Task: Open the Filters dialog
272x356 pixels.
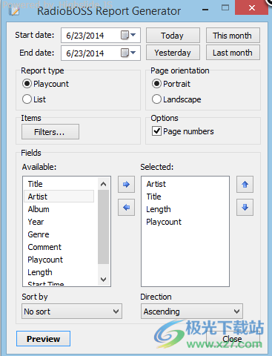Action: click(x=50, y=132)
